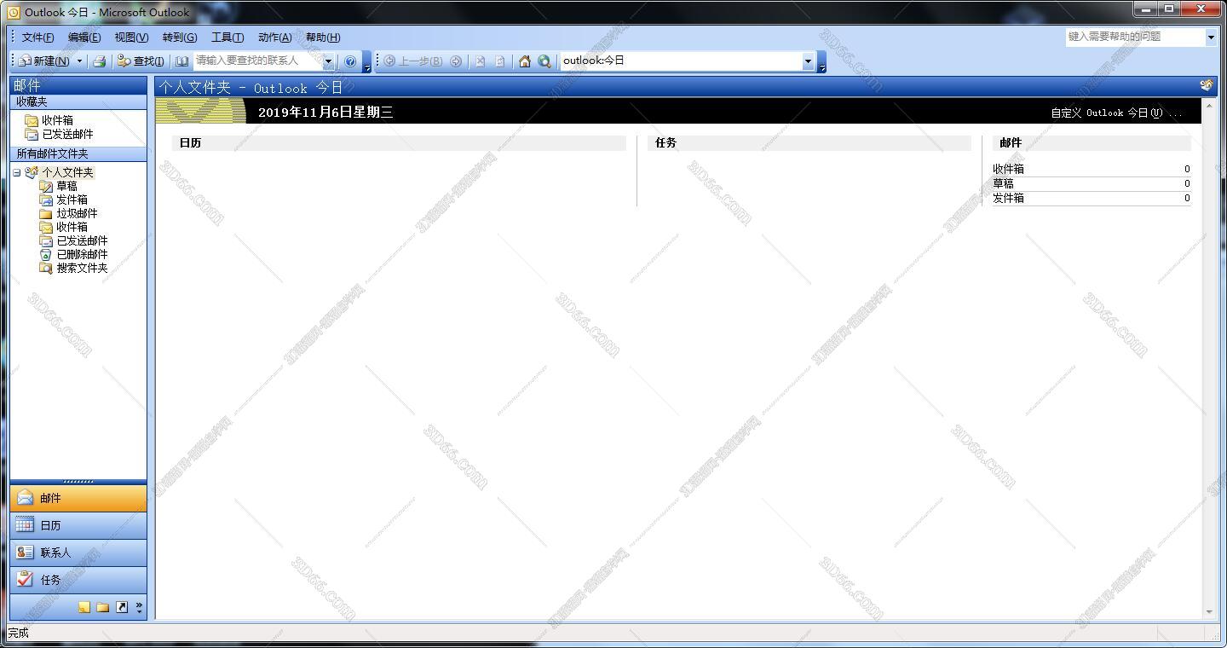Open the 帮助(H) menu

[322, 38]
